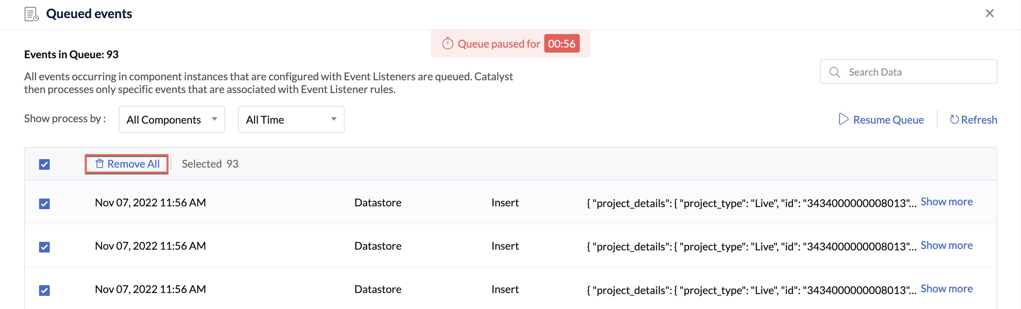Image resolution: width=1021 pixels, height=309 pixels.
Task: Click the circular arrow Refresh icon
Action: [x=954, y=119]
